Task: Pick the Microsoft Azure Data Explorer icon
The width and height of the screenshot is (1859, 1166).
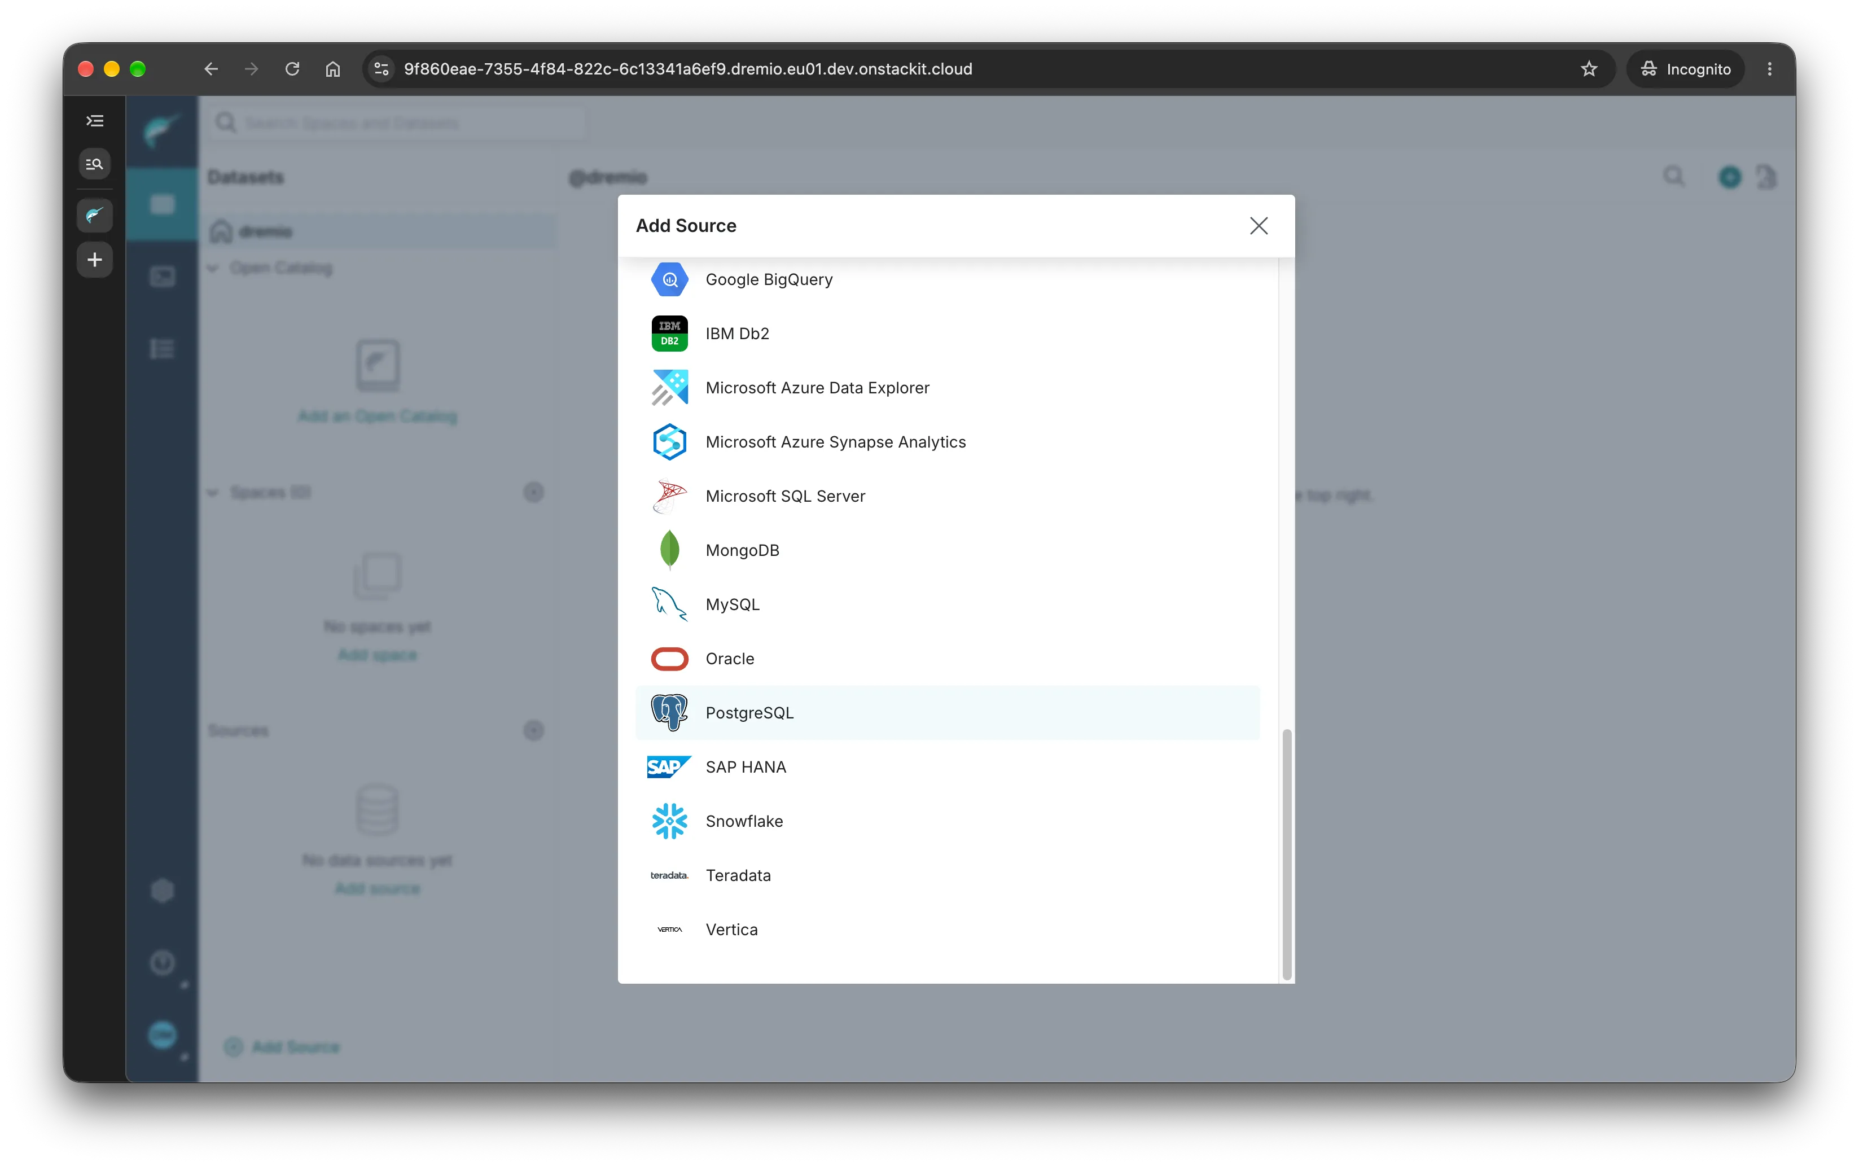Action: pos(669,387)
